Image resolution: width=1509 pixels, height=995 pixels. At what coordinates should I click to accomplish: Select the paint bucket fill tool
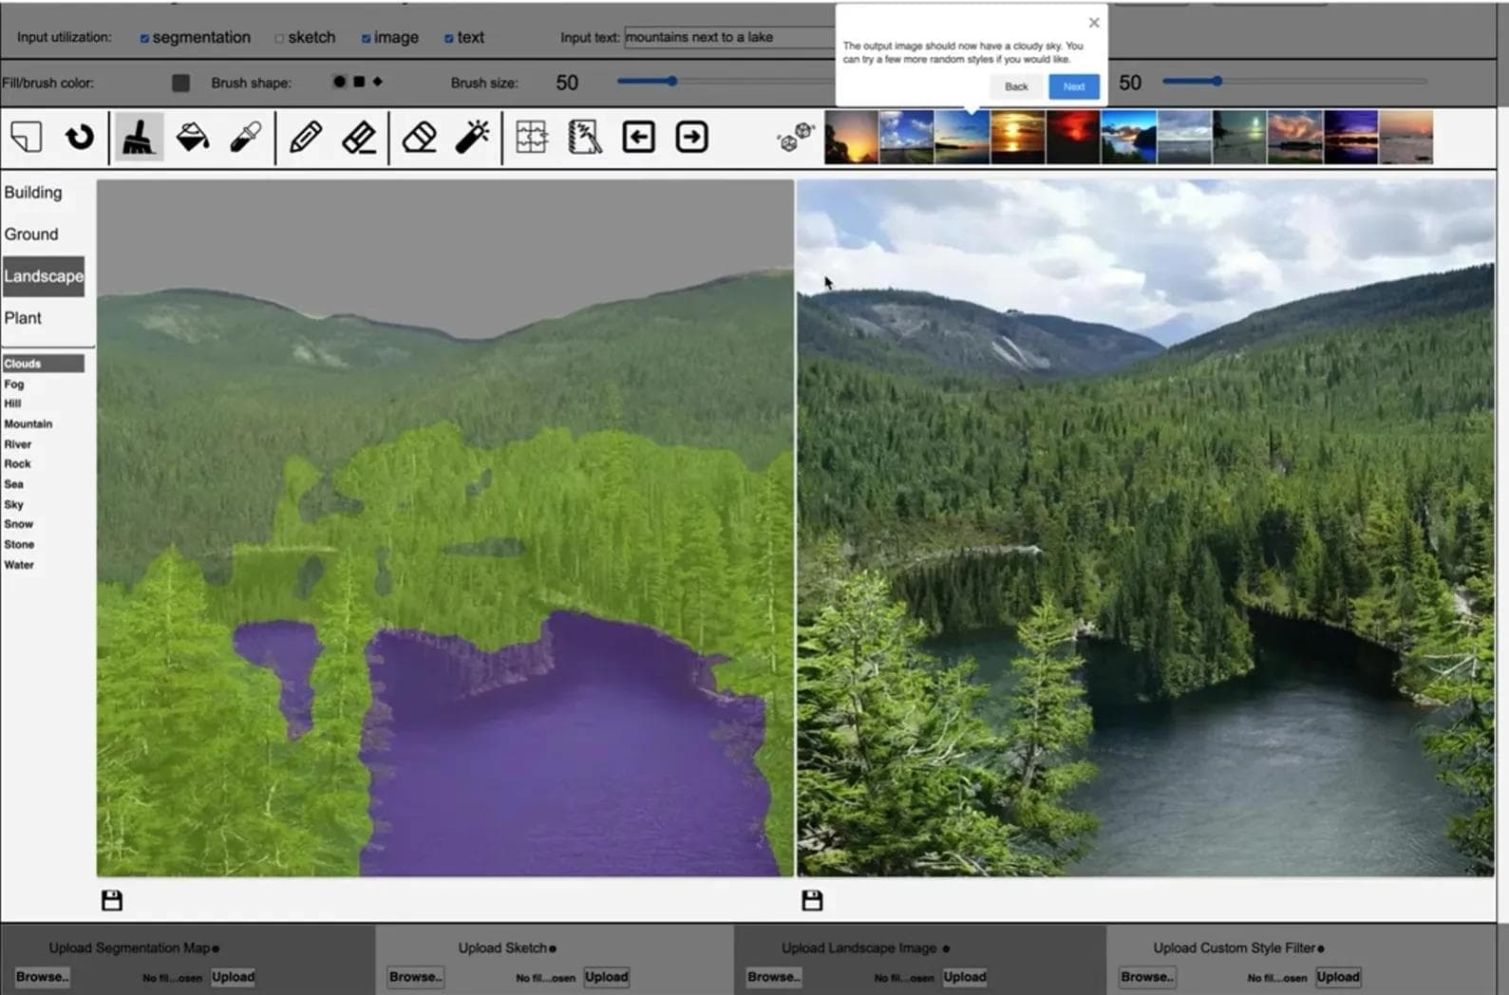click(x=193, y=137)
